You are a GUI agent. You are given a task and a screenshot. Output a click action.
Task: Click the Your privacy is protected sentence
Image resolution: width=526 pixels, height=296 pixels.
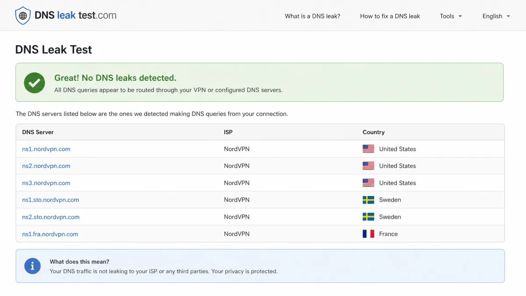(245, 271)
